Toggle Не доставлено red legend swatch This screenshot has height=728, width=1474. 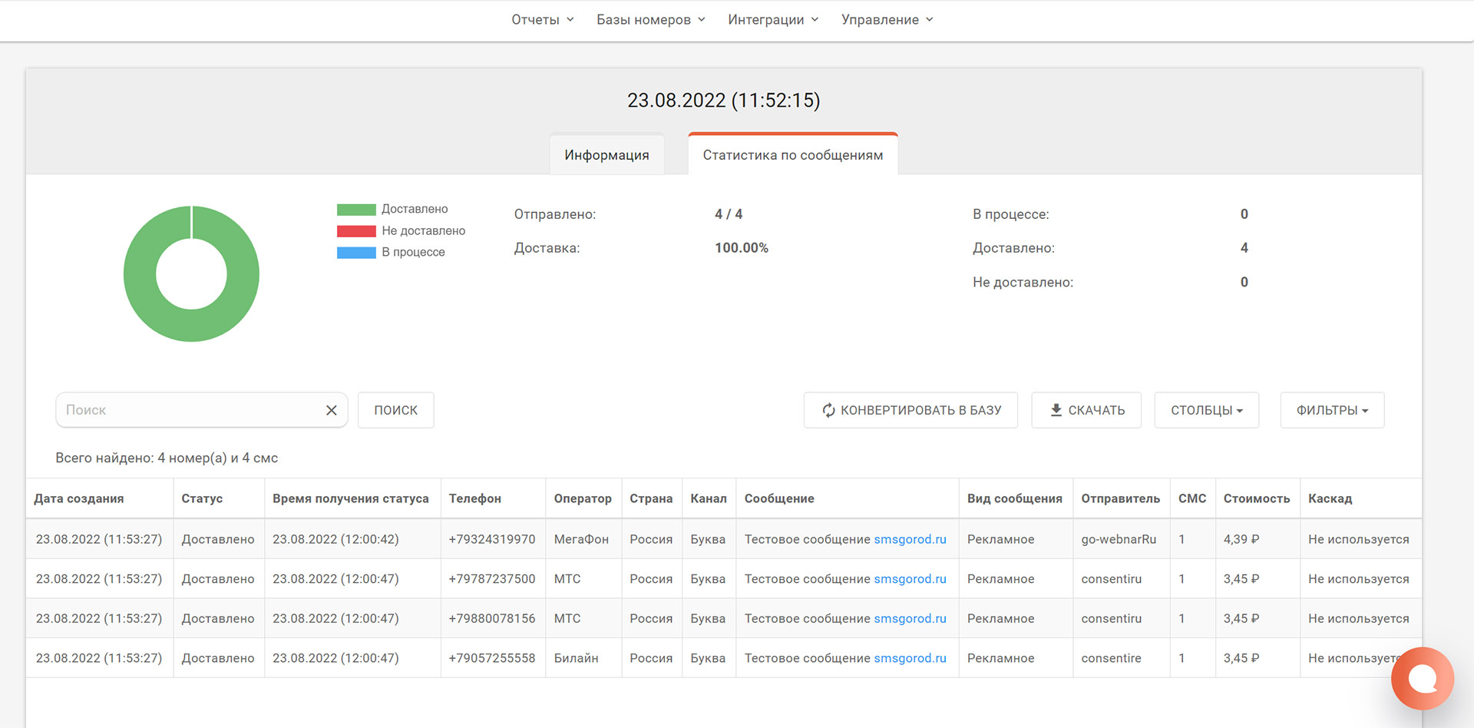click(356, 231)
